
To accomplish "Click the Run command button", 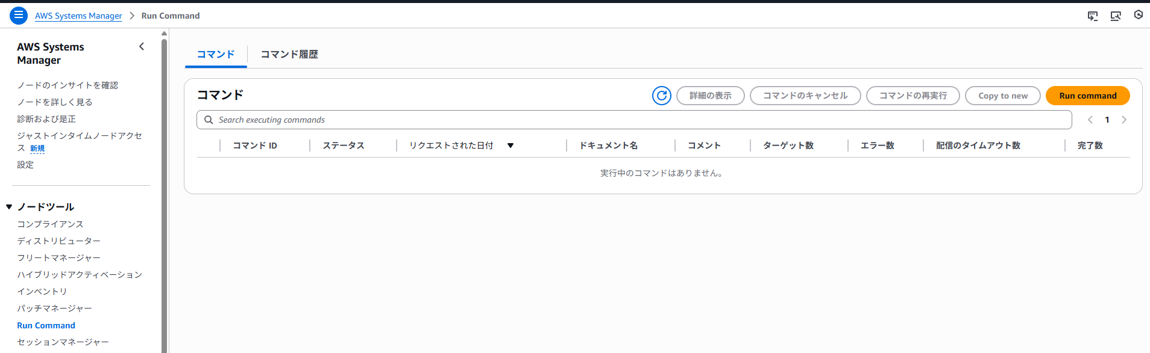I will point(1088,96).
